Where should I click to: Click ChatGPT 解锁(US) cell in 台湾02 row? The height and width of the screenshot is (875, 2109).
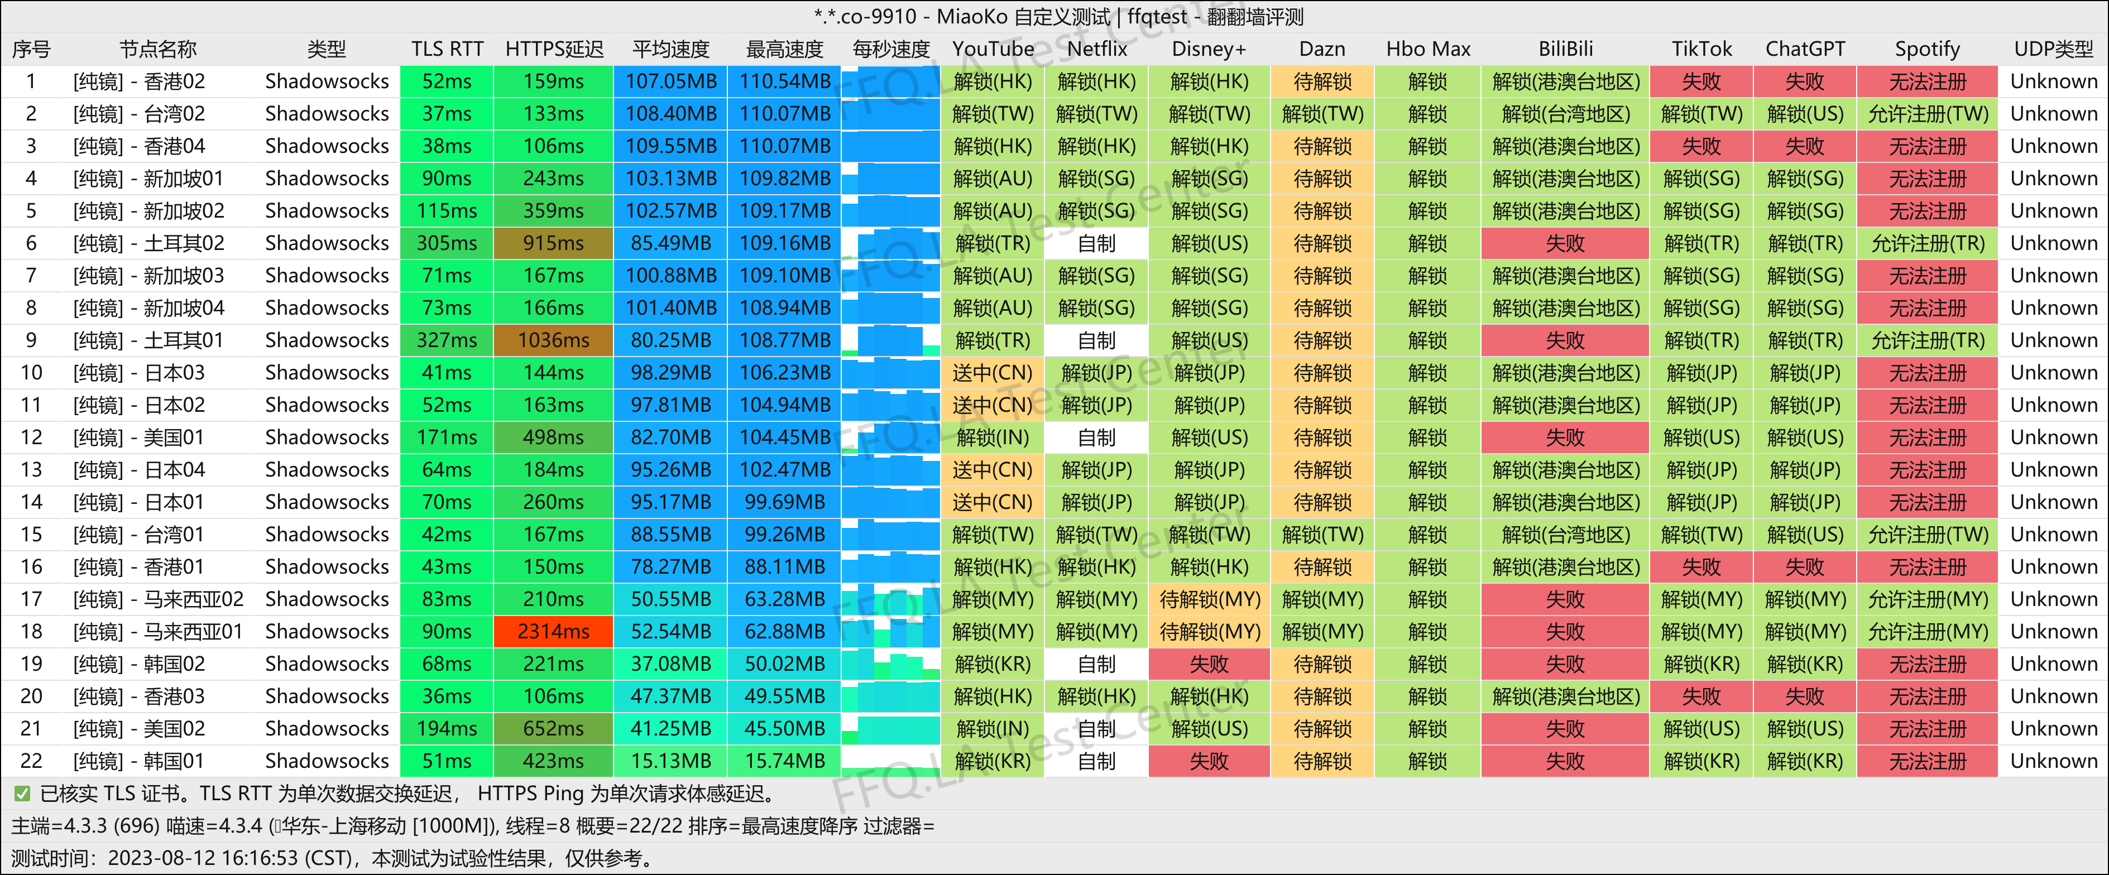click(x=1805, y=114)
